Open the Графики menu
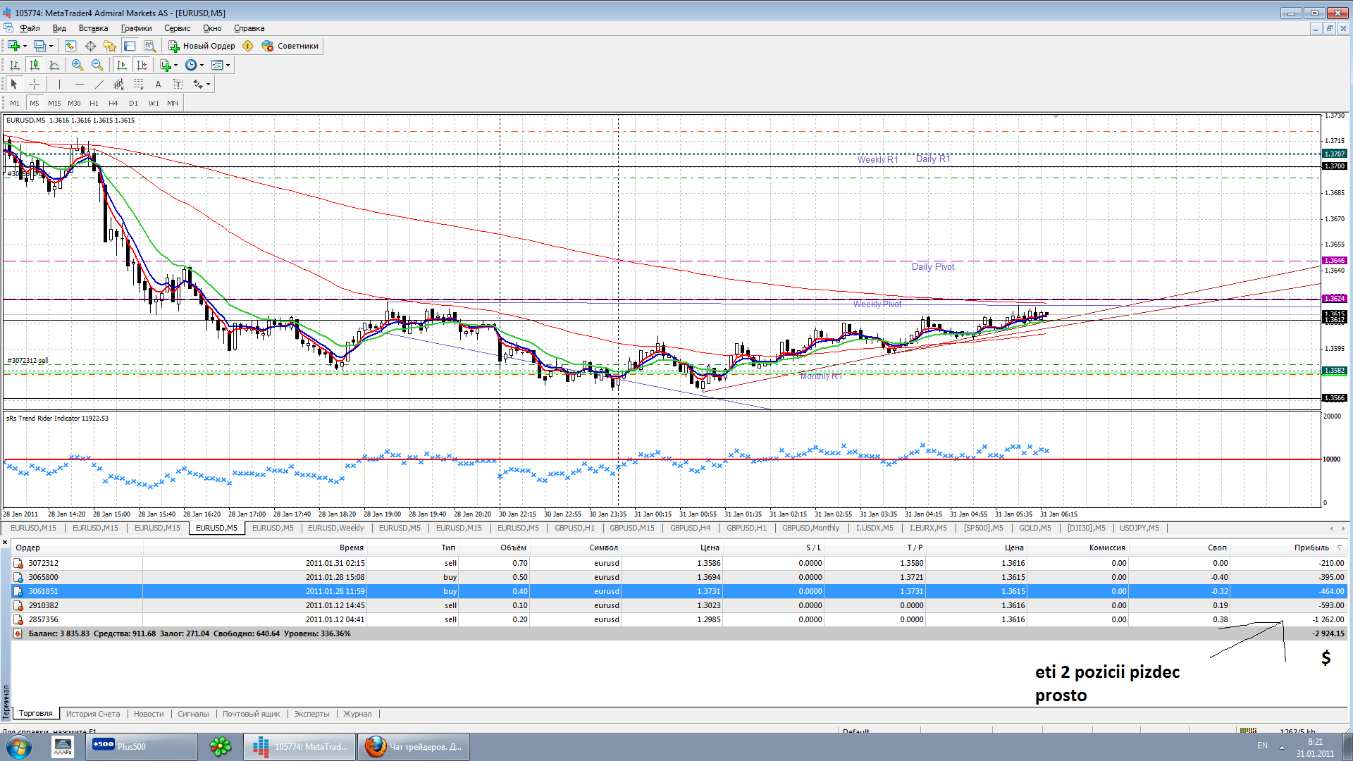 (136, 28)
